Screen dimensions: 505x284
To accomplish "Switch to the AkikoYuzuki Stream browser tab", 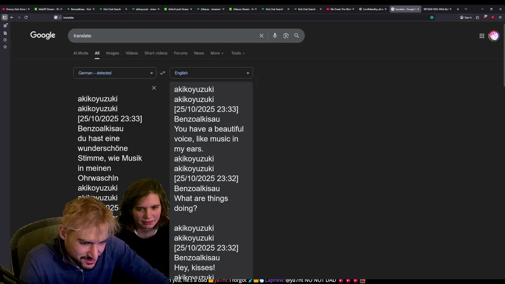I will [x=177, y=9].
